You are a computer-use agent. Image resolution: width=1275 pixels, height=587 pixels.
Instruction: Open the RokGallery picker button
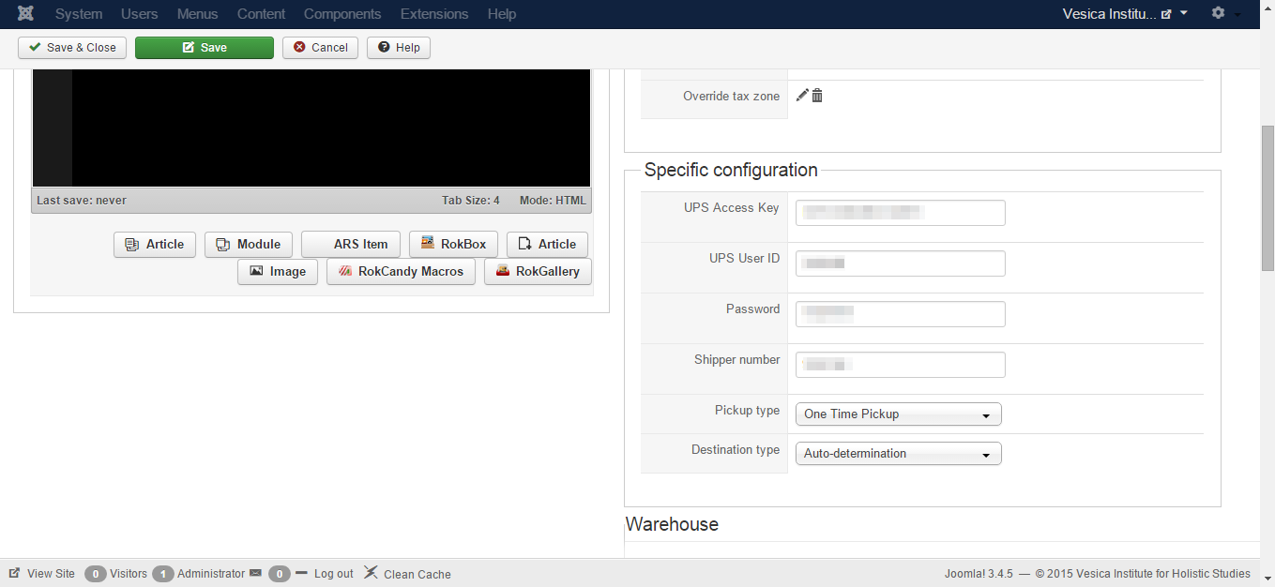point(538,272)
